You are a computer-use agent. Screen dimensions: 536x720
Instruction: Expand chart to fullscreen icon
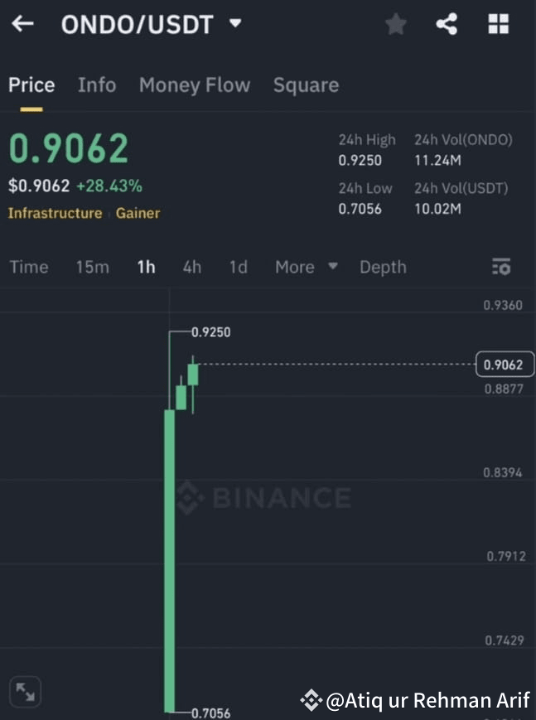coord(25,692)
